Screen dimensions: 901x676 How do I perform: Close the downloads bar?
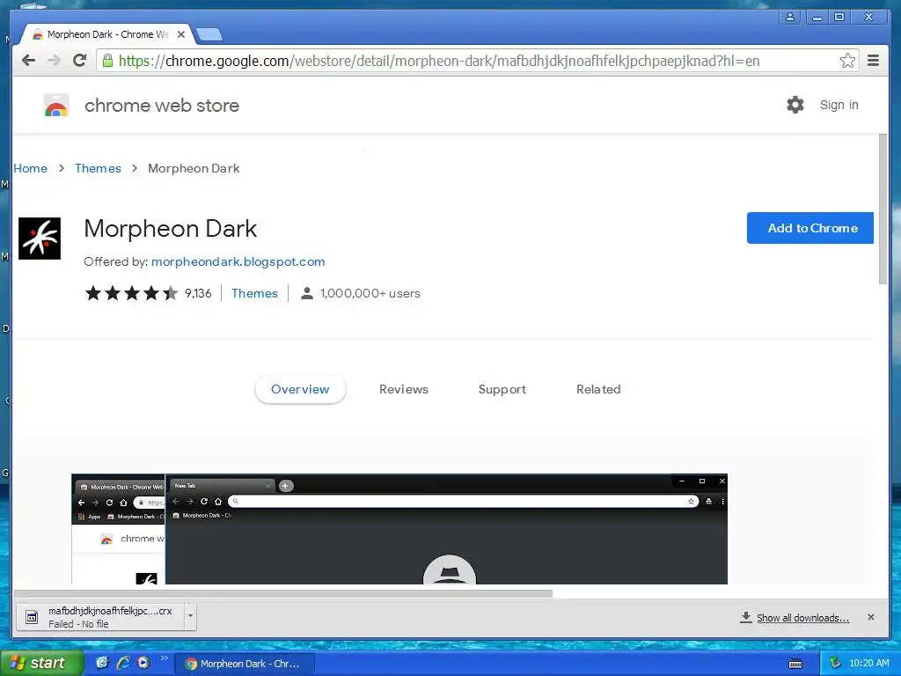click(871, 617)
